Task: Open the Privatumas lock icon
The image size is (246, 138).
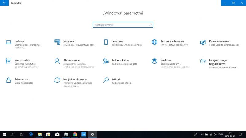Action: pos(9,80)
